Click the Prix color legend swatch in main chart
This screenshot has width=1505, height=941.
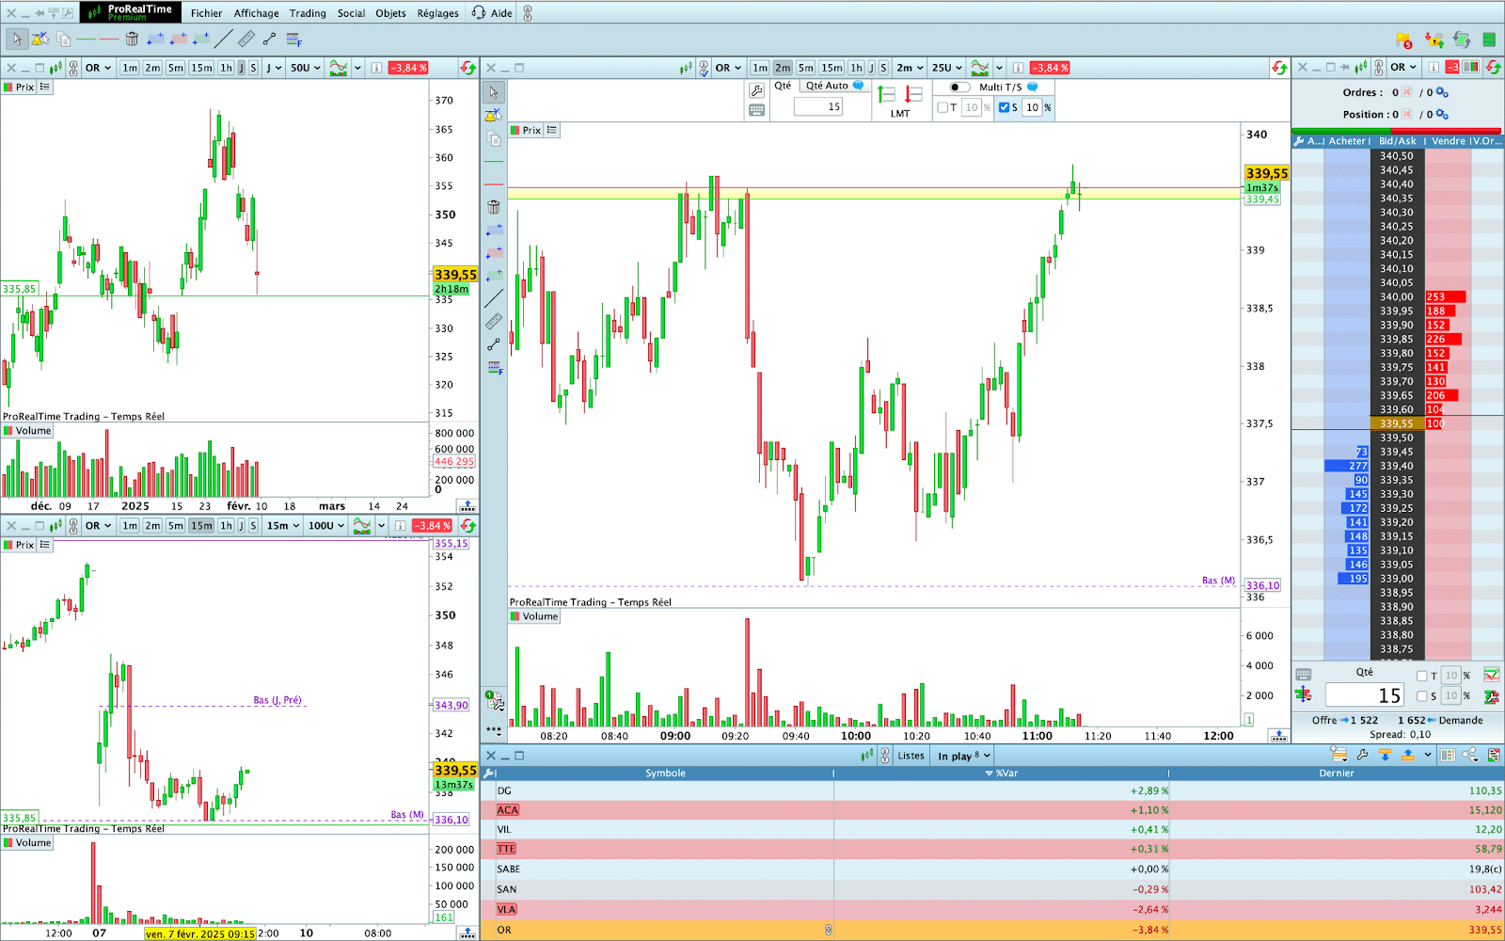pyautogui.click(x=515, y=131)
